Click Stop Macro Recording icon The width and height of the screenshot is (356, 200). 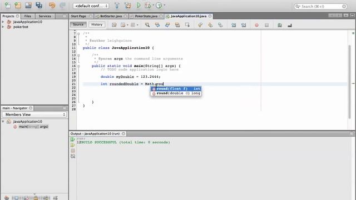[x=267, y=25]
